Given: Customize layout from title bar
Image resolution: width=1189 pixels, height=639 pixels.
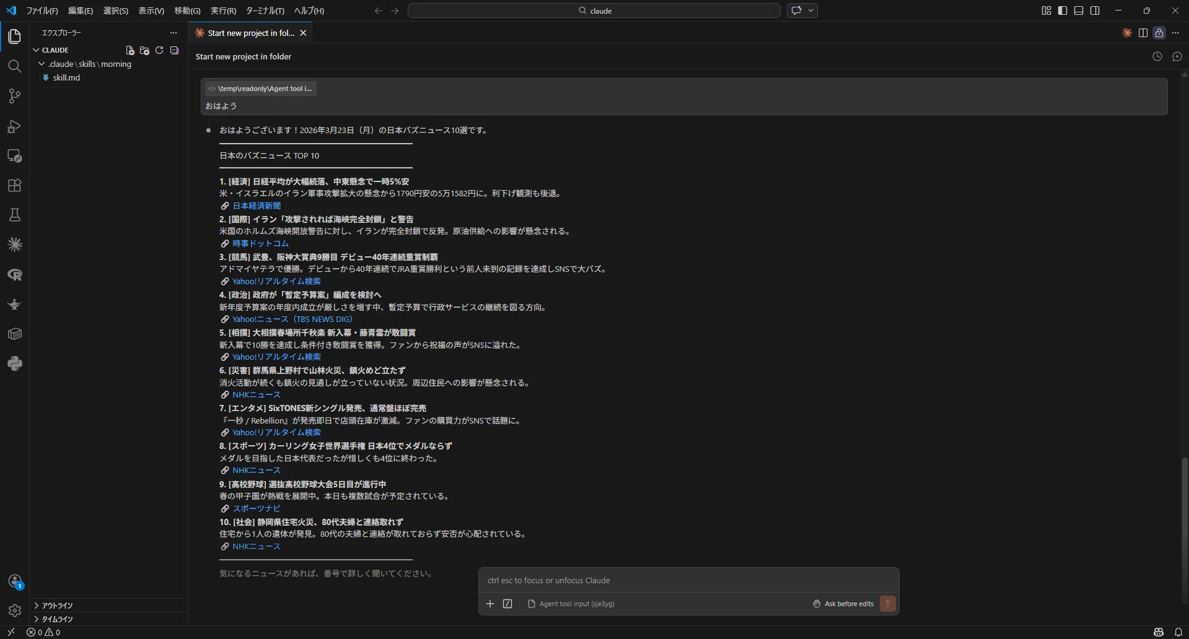Looking at the screenshot, I should 1046,11.
